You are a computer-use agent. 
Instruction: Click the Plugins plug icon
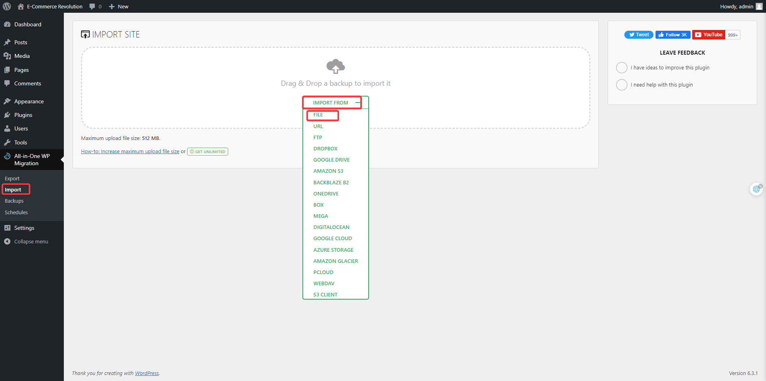tap(7, 115)
